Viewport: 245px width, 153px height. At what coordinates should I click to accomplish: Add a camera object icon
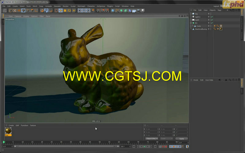138,11
